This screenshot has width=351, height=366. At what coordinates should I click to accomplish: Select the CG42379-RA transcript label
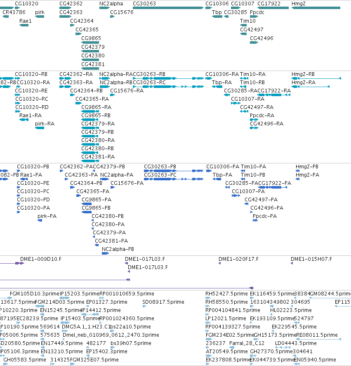click(98, 123)
